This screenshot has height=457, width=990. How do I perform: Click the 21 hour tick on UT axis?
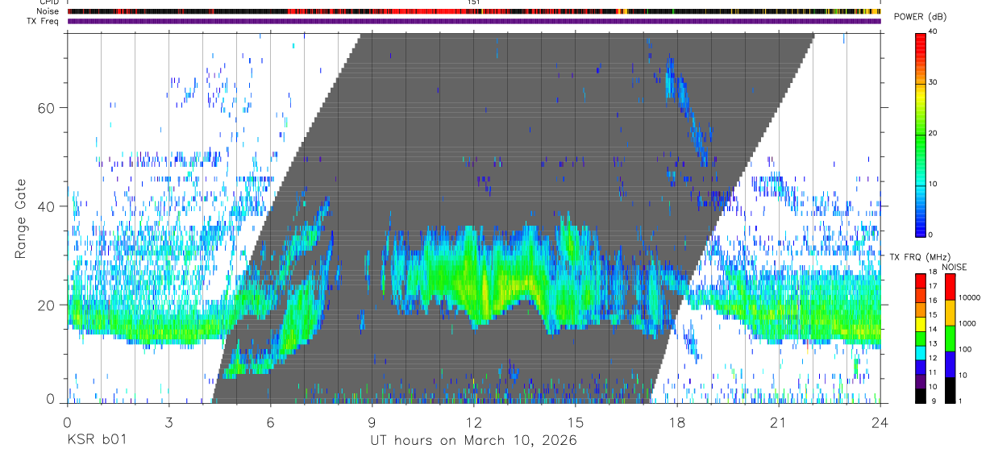(x=779, y=422)
